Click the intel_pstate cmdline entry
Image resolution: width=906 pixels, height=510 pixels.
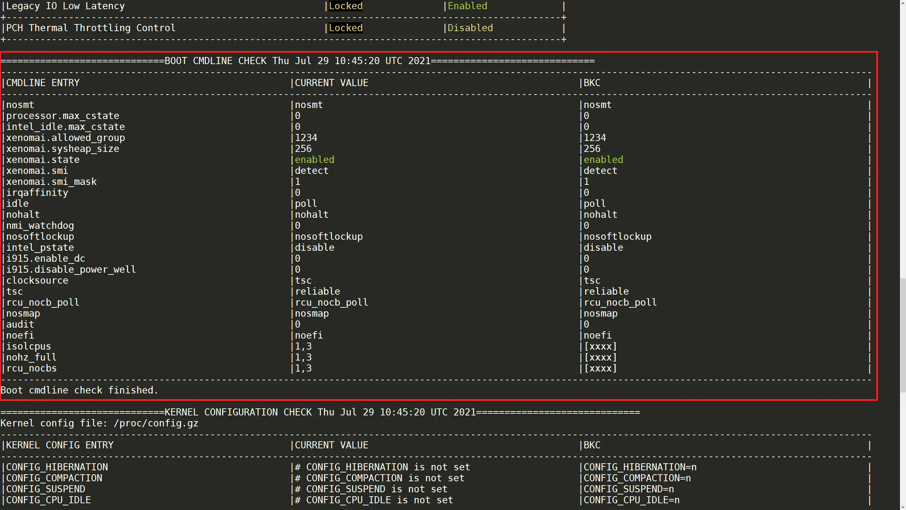40,248
